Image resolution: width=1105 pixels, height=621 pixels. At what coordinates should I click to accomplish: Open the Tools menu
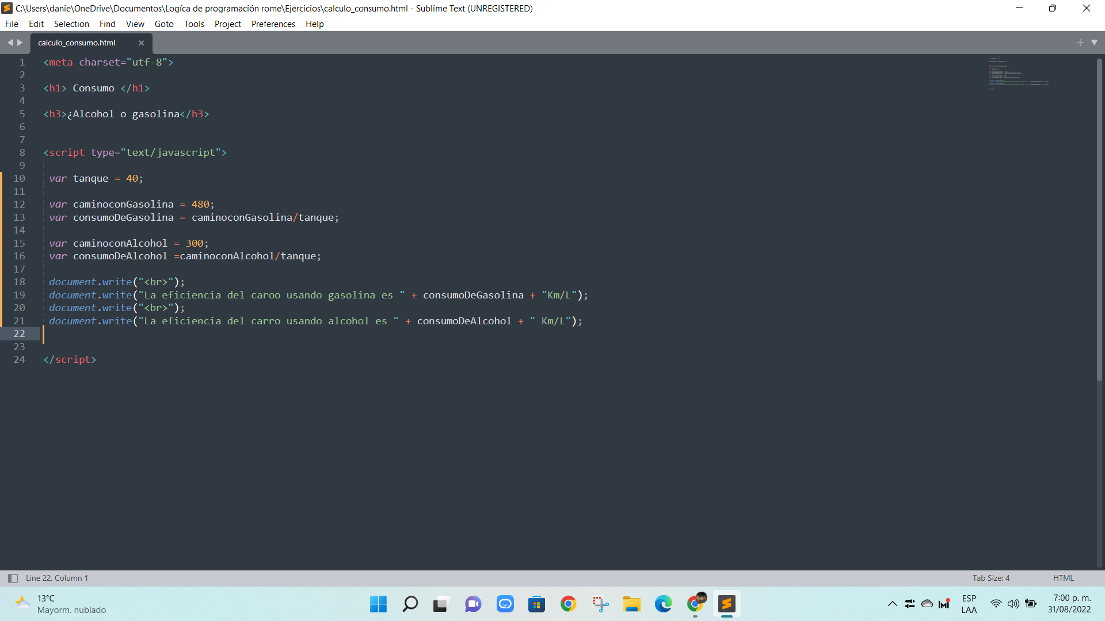coord(194,24)
